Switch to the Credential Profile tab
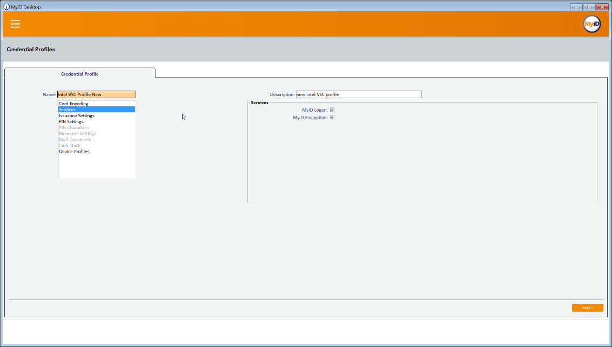This screenshot has height=347, width=612. [80, 74]
